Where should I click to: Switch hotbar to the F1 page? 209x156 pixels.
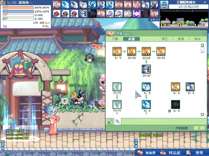(154, 20)
